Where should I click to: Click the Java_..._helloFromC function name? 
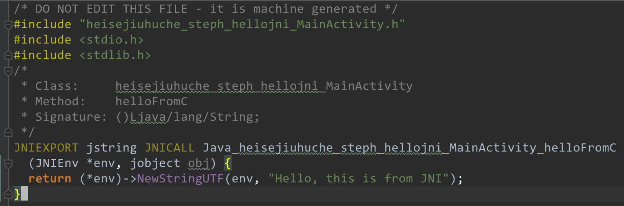tap(409, 147)
